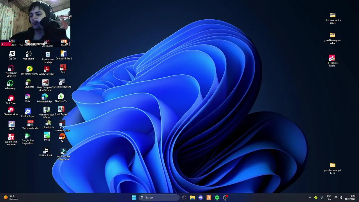The width and height of the screenshot is (359, 202).
Task: Launch Roblox Studio from the desktop
Action: (46, 153)
